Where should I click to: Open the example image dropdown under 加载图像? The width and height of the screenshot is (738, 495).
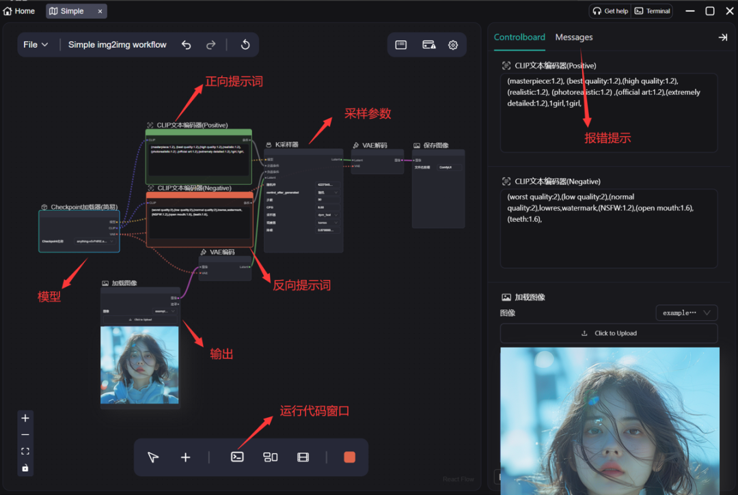pos(686,313)
